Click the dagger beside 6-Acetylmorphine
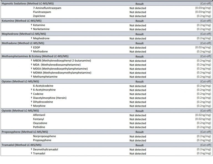The height and width of the screenshot is (164, 213). tap(31, 89)
